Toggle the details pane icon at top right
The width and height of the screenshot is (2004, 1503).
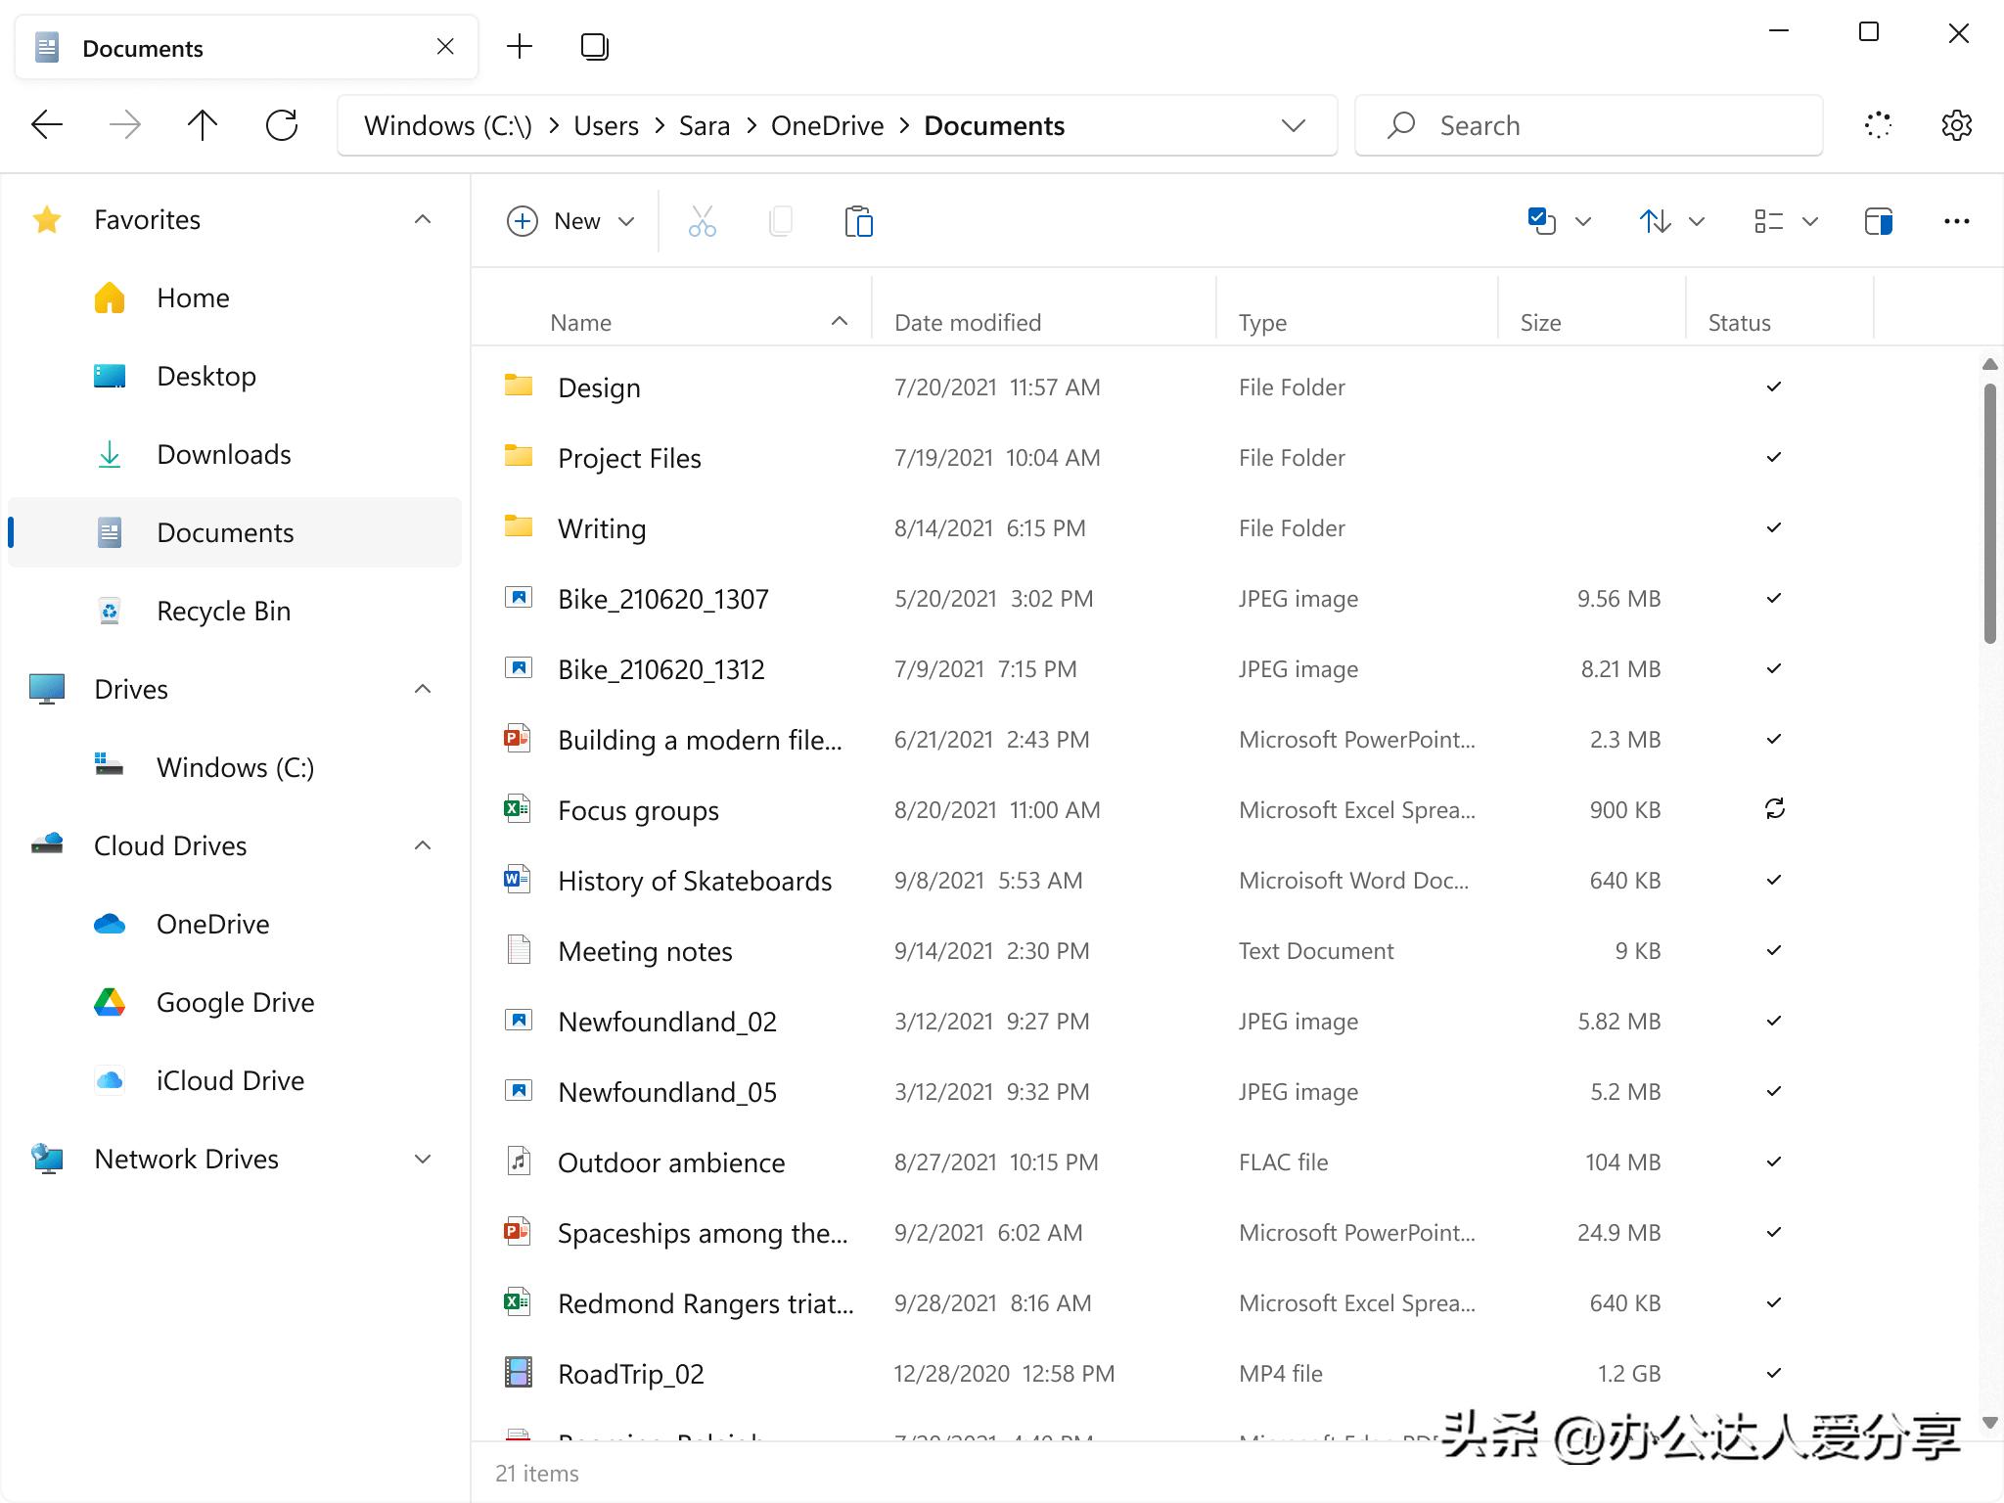tap(1879, 221)
